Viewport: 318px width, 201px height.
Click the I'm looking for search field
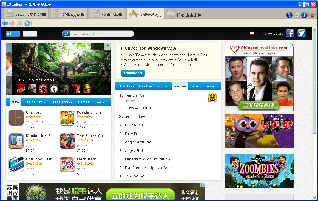tap(101, 34)
